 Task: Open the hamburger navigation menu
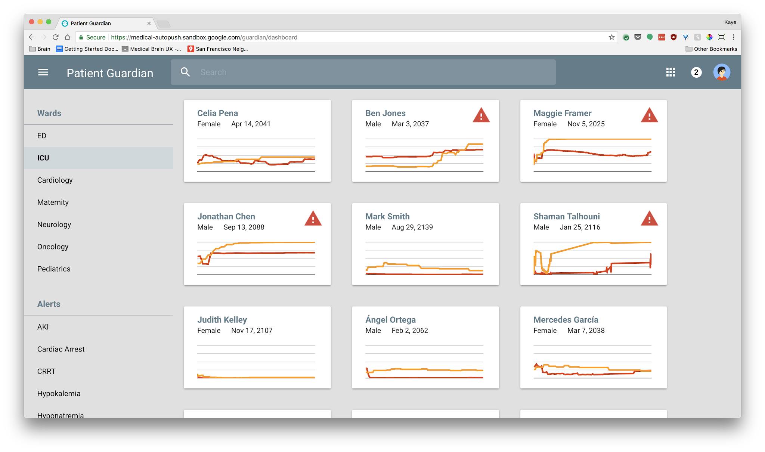43,72
